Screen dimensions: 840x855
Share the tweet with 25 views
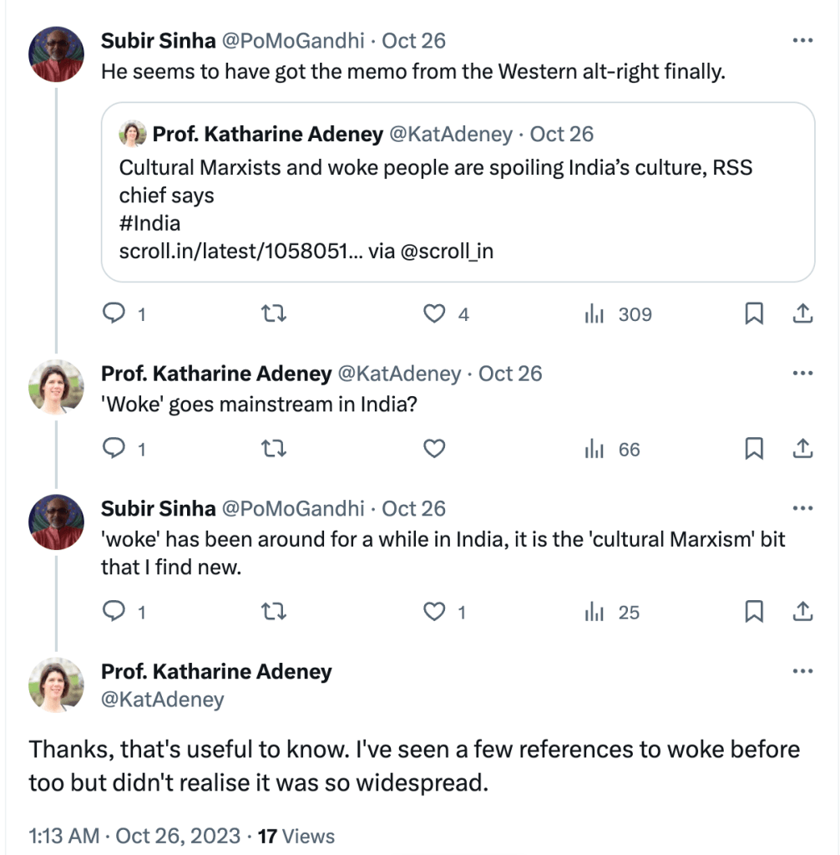click(802, 612)
